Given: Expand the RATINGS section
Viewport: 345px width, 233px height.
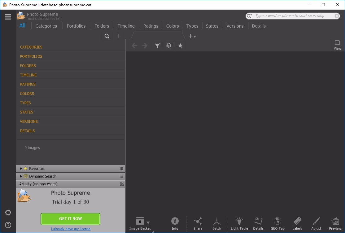Looking at the screenshot, I should point(28,84).
